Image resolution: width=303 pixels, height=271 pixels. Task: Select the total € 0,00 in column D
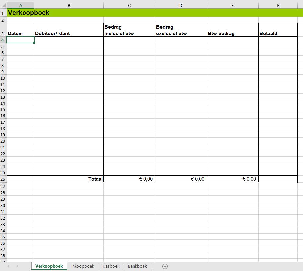[x=181, y=179]
